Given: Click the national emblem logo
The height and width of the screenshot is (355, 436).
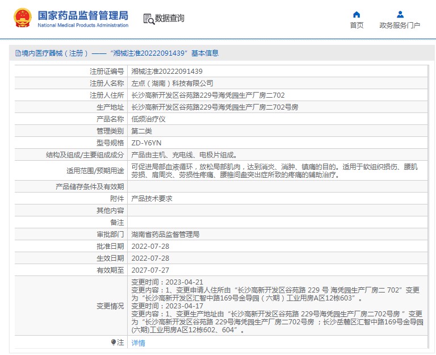Looking at the screenshot, I should tap(22, 18).
